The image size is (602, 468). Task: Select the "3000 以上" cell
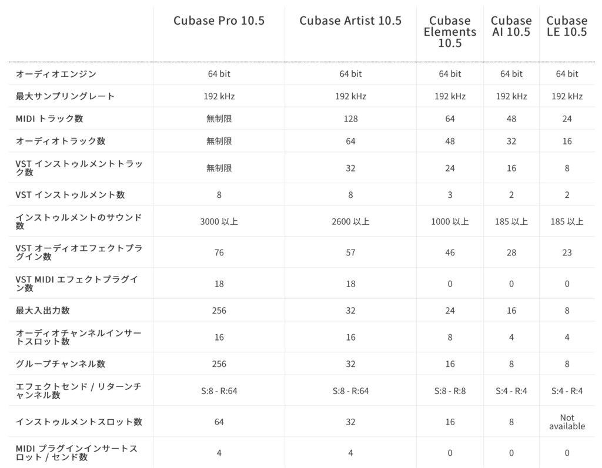click(x=219, y=222)
